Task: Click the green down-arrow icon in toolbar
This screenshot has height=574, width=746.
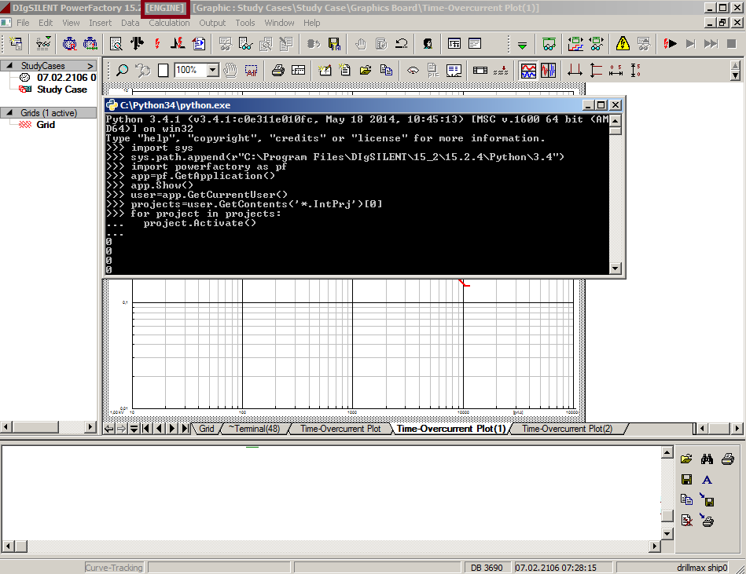Action: (522, 44)
